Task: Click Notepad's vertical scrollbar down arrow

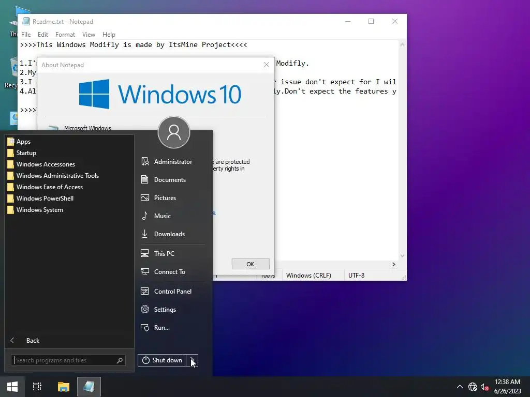Action: [x=402, y=256]
